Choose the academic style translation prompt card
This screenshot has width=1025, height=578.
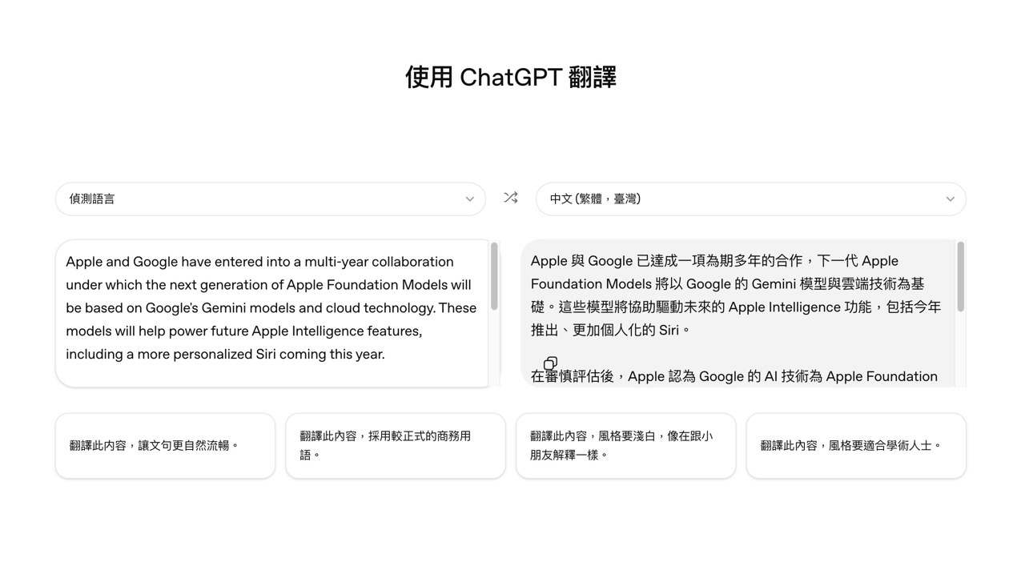856,445
